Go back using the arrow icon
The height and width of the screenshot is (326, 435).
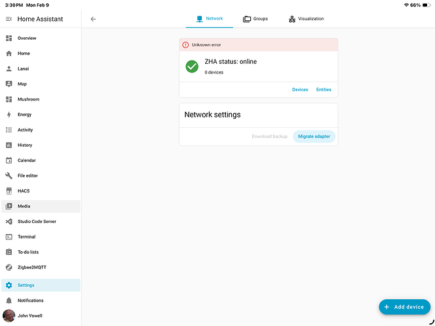click(93, 19)
